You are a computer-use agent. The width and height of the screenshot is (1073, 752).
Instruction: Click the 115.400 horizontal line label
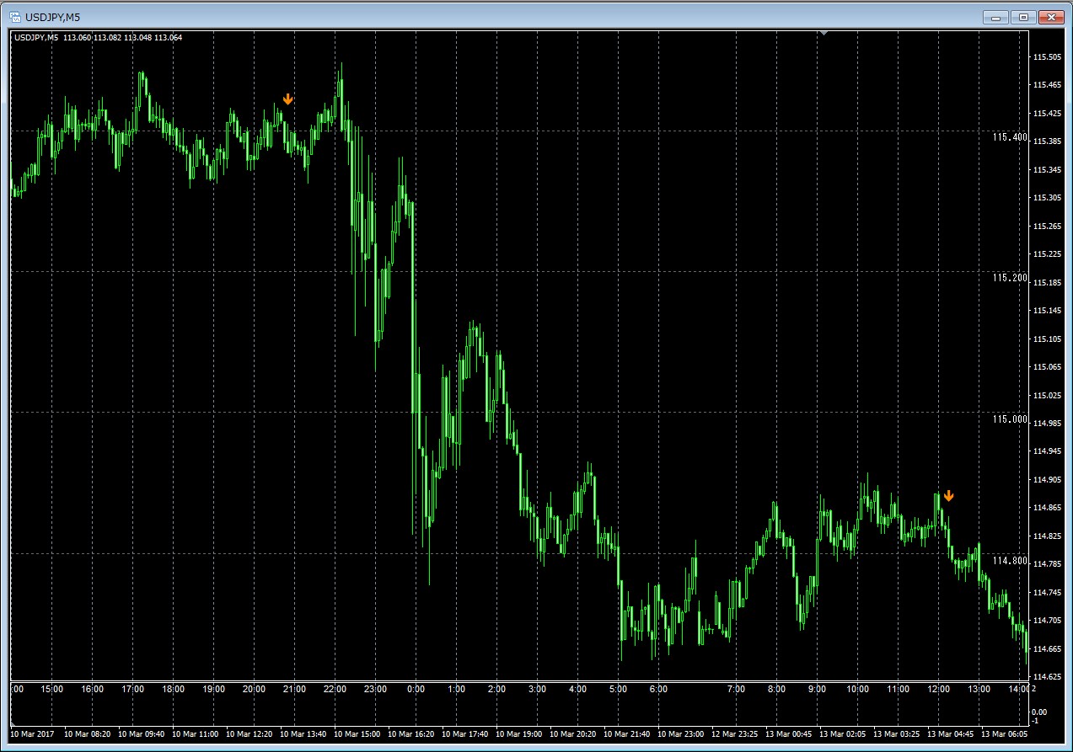[1010, 136]
